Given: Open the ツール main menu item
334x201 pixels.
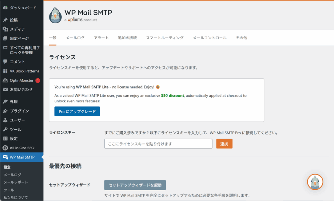Looking at the screenshot, I should tap(16, 130).
